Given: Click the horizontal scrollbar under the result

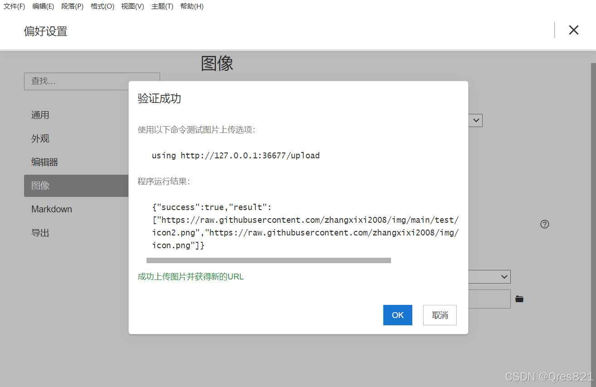Looking at the screenshot, I should tap(269, 260).
